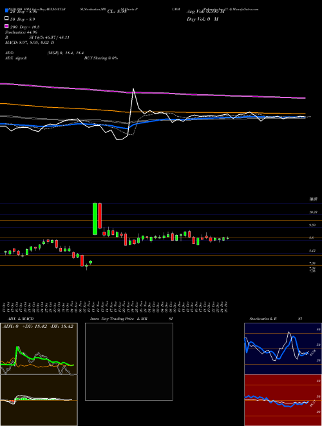322x426 pixels.
Task: Open the blue Stochastics indicator panel
Action: tap(283, 349)
